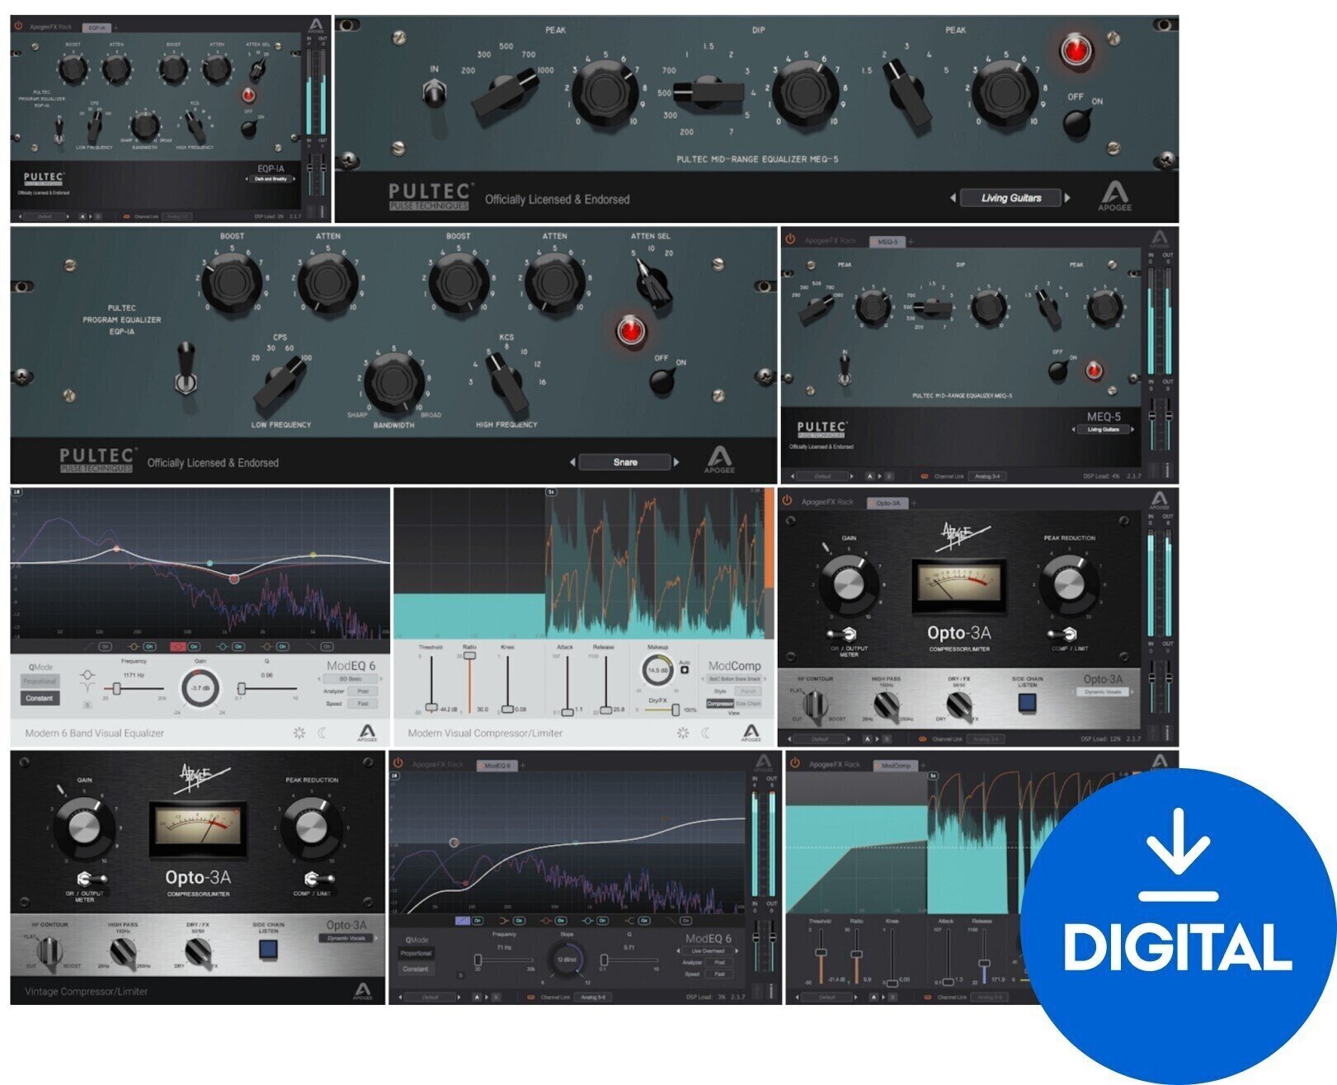Click the Threshold slider handle in ModComp
The image size is (1337, 1085).
(x=432, y=706)
